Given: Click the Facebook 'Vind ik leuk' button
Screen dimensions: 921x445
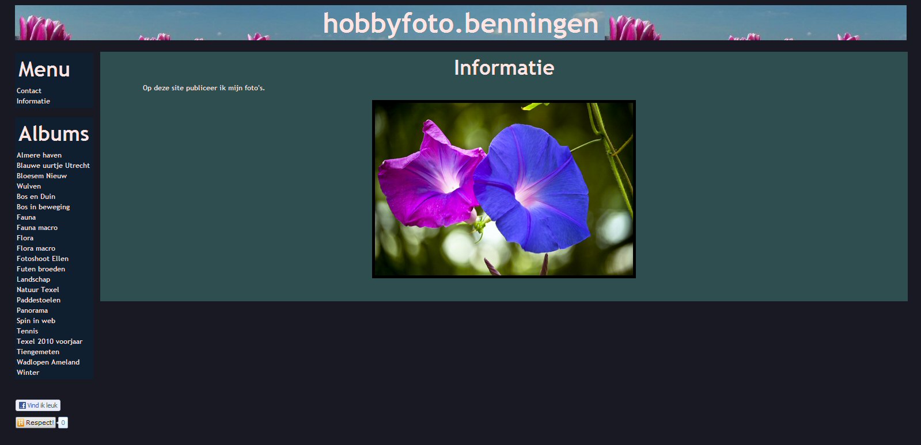Looking at the screenshot, I should coord(38,405).
